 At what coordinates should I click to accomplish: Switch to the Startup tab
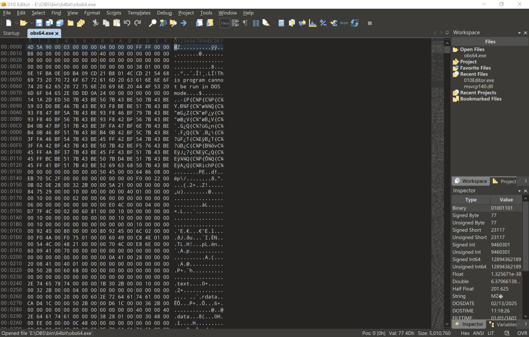point(11,33)
